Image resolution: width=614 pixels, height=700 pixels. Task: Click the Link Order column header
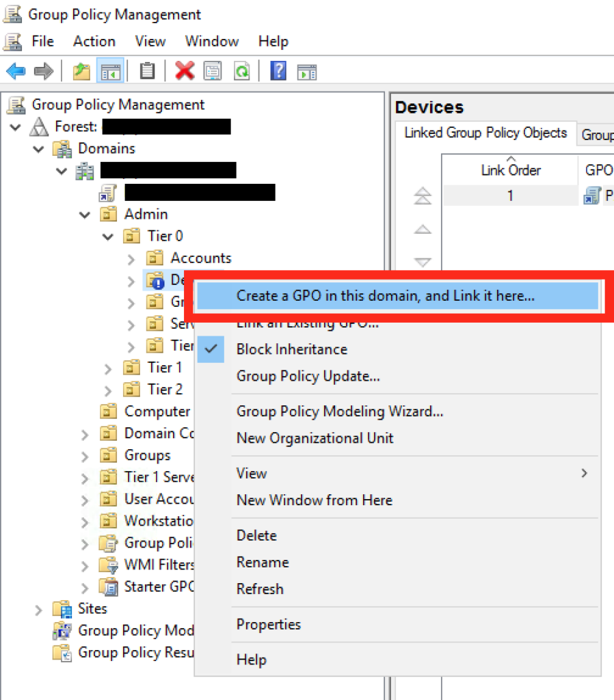(x=510, y=170)
